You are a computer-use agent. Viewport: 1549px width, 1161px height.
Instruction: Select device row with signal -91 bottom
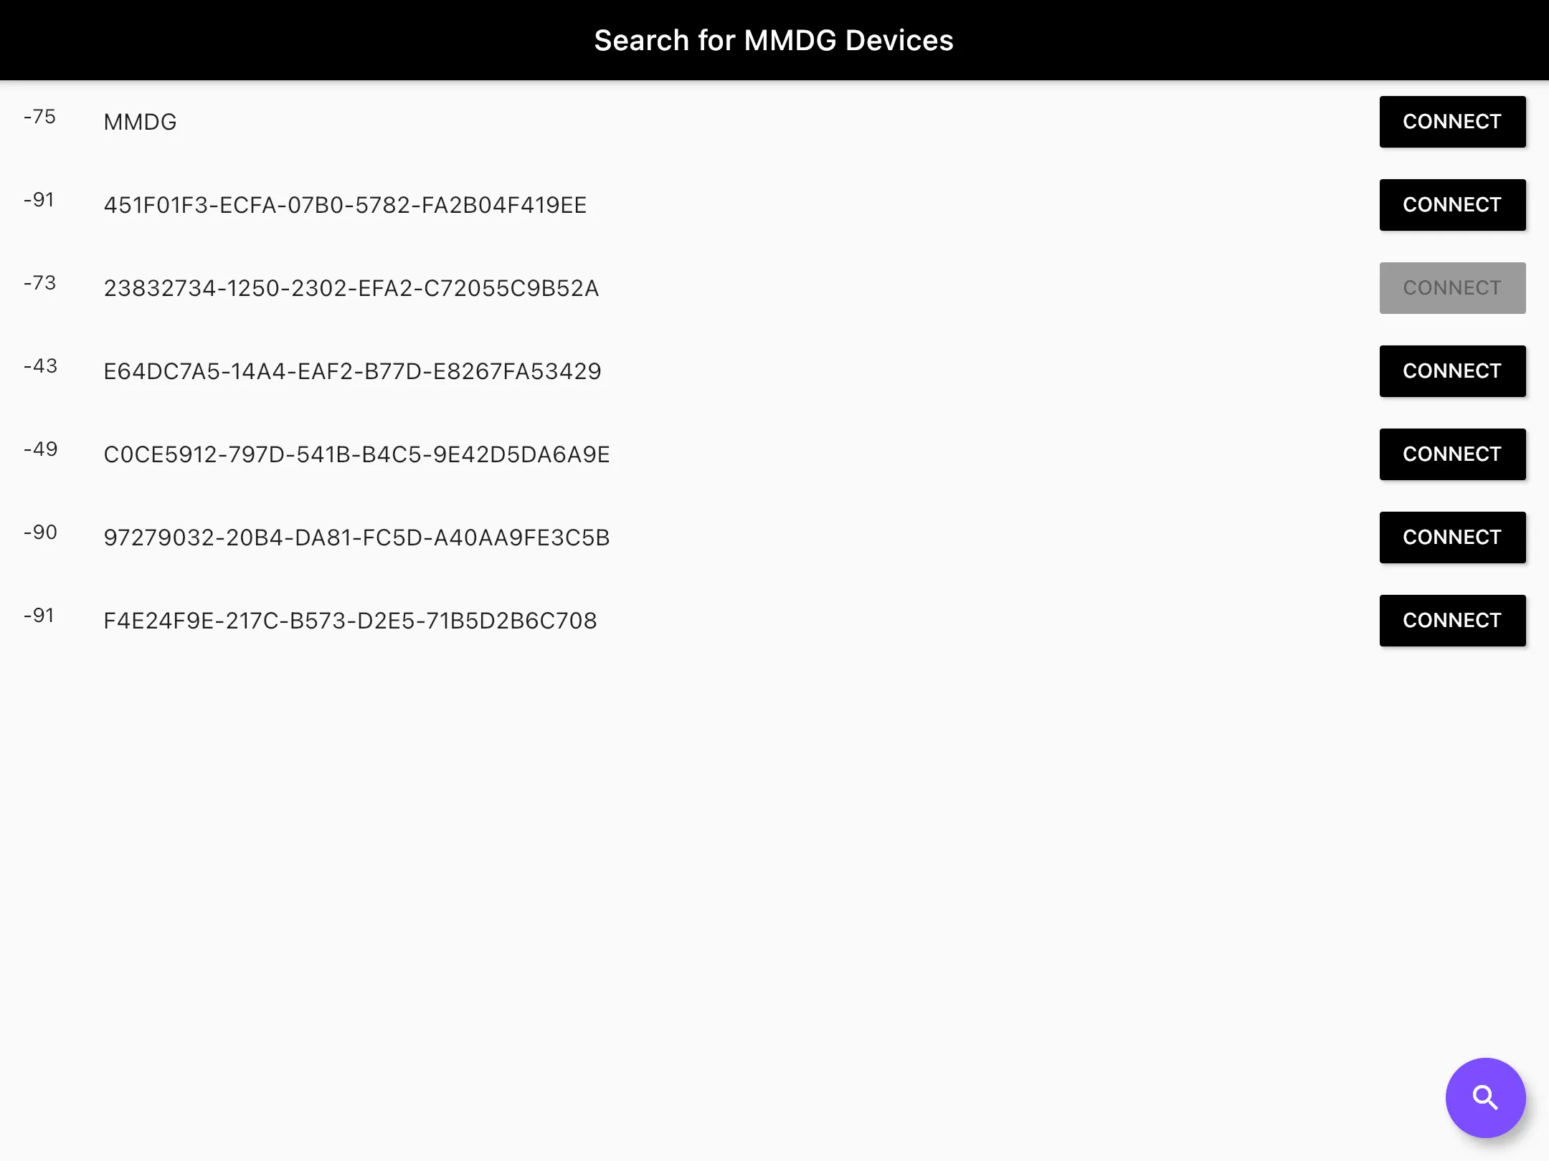(x=774, y=619)
